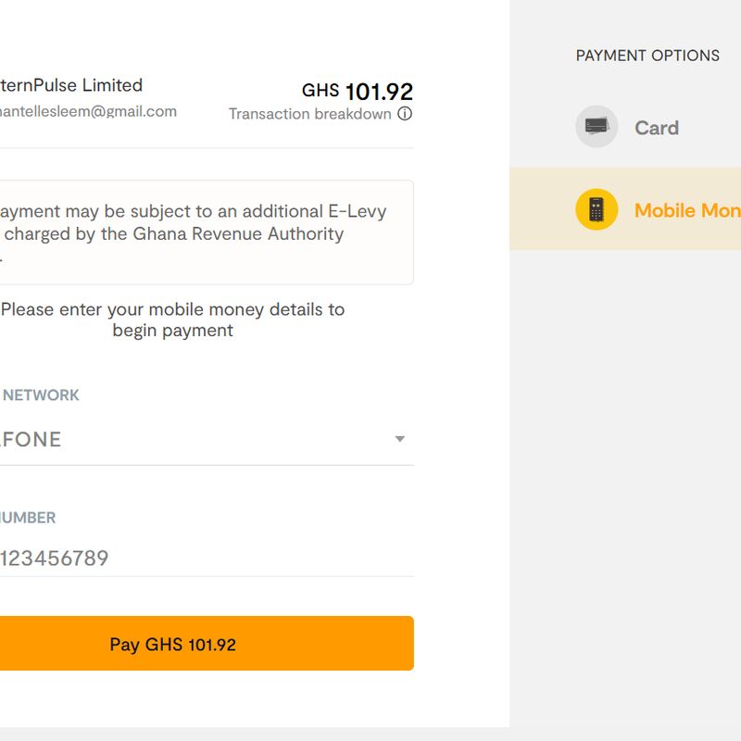
Task: Click the GHS currency code beside total
Action: click(320, 91)
